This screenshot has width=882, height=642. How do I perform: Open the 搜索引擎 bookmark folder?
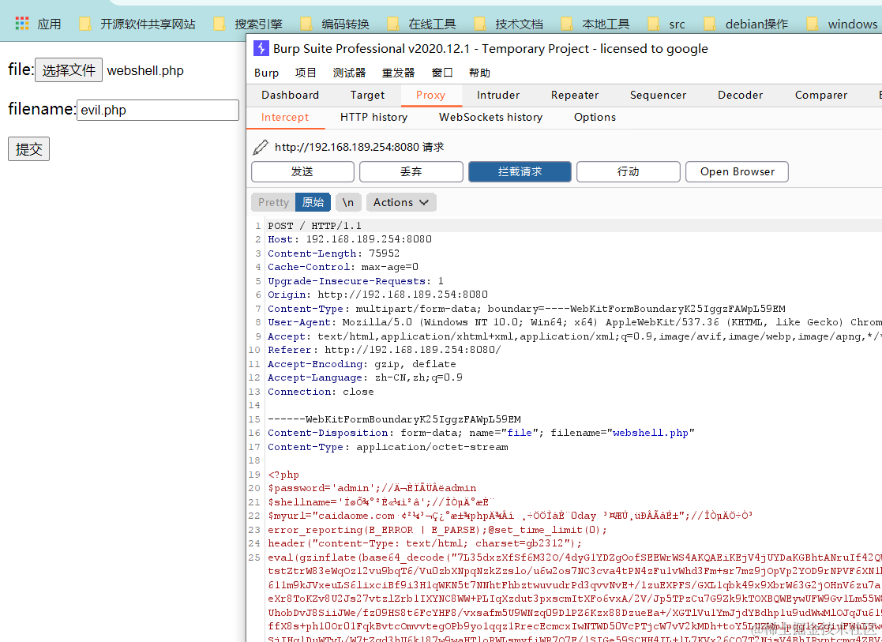click(x=249, y=24)
